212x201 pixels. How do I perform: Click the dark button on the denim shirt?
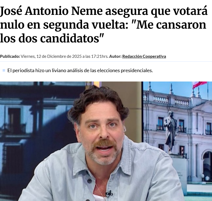pos(89,181)
